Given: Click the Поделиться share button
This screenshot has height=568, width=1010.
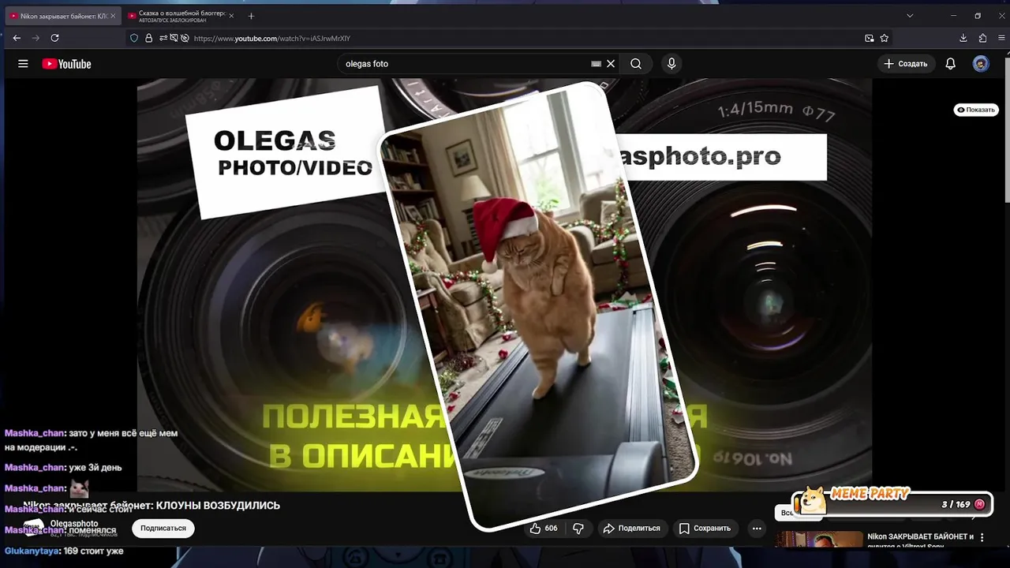Looking at the screenshot, I should click(x=630, y=529).
